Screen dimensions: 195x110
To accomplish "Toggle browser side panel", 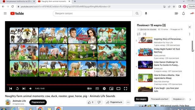I will [x=180, y=6].
